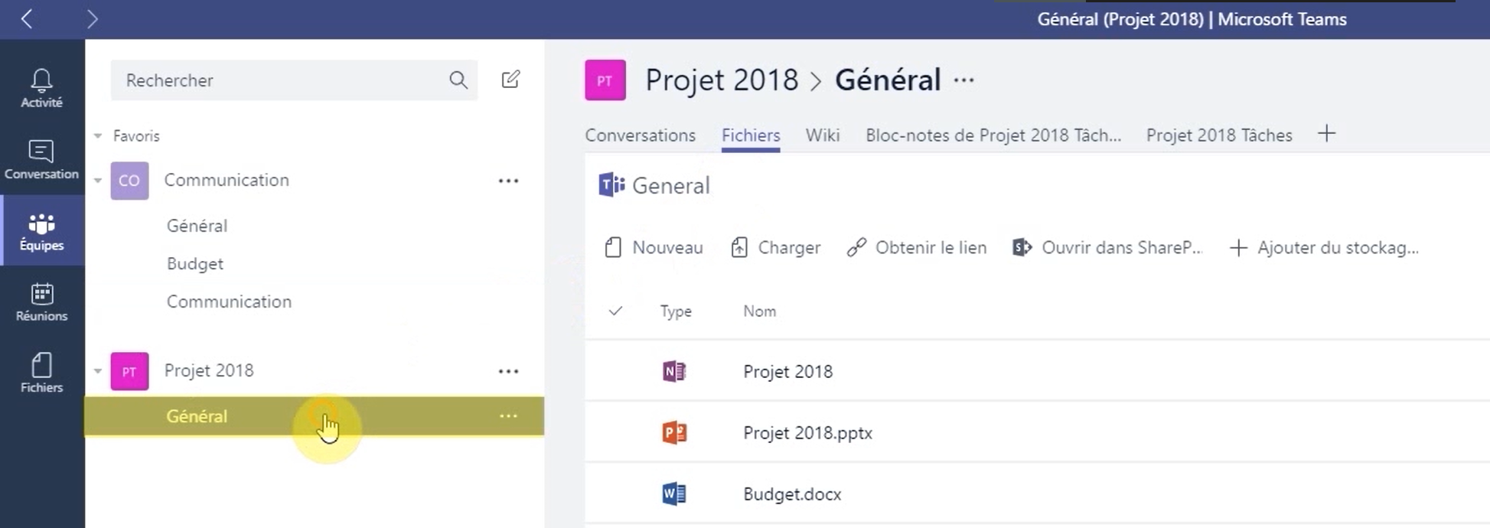Image resolution: width=1490 pixels, height=528 pixels.
Task: Open channel header more options ellipsis
Action: pos(964,80)
